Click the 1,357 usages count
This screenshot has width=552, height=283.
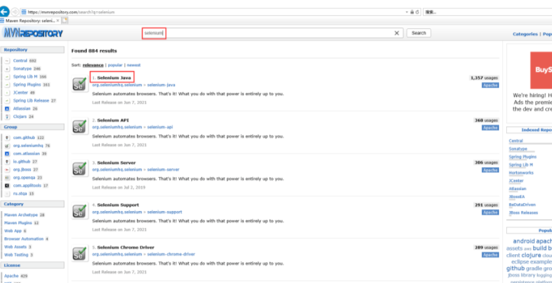click(484, 78)
